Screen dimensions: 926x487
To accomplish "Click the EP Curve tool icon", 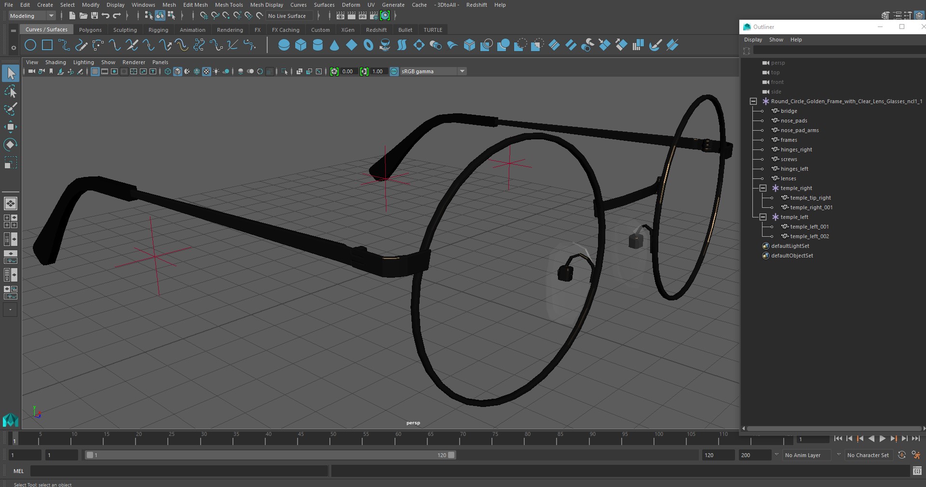I will [x=64, y=45].
